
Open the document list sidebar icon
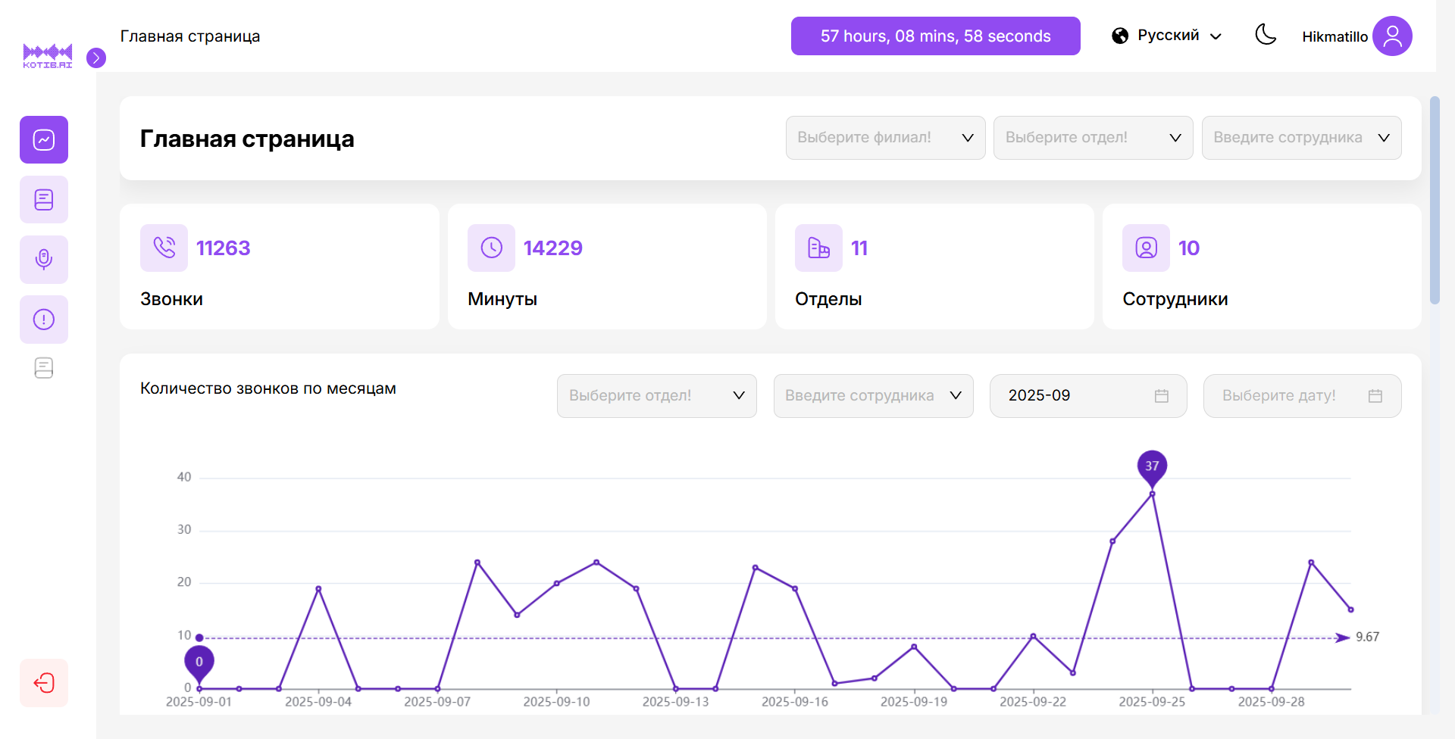click(44, 200)
